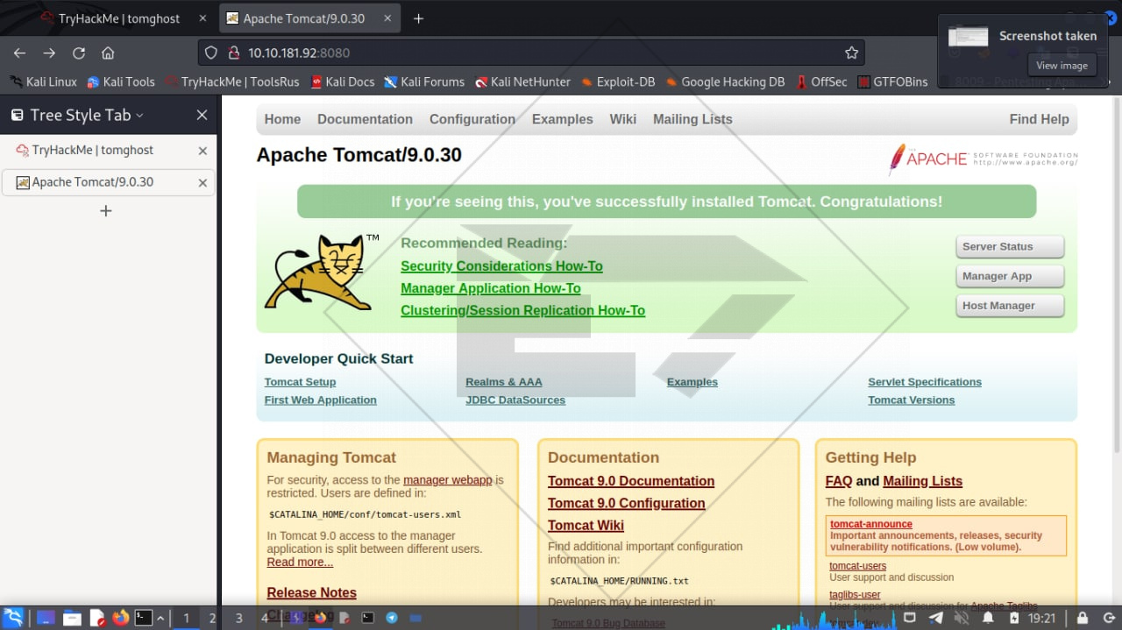Open the Tomcat Wiki link

(586, 526)
